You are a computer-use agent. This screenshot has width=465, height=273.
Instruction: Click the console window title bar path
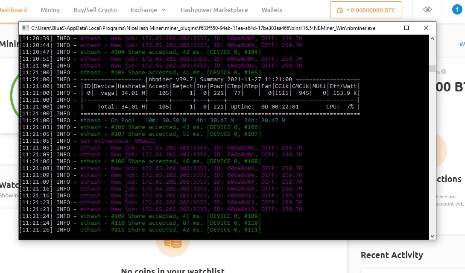click(x=203, y=28)
